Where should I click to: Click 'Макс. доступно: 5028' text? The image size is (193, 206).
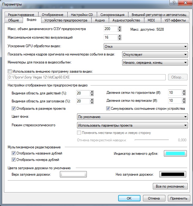147,29
